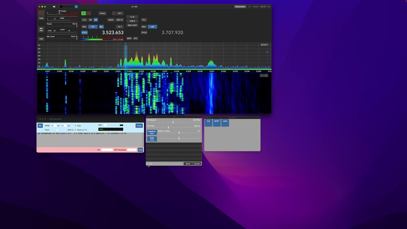Click the 3.523.653 frequency display
The width and height of the screenshot is (407, 229).
click(113, 32)
